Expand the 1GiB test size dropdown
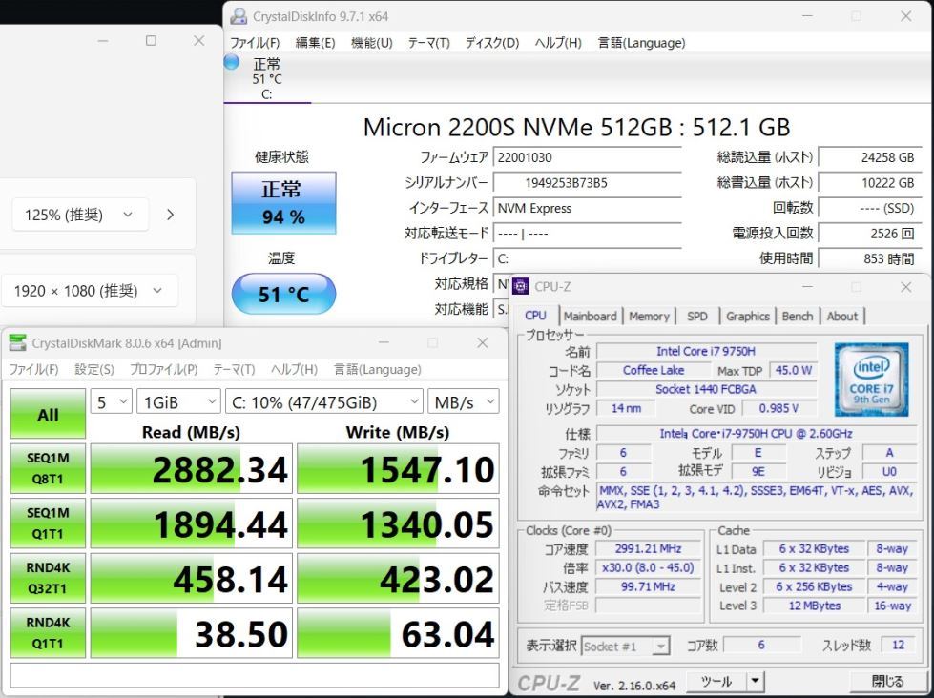Viewport: 934px width, 698px height. (x=178, y=402)
